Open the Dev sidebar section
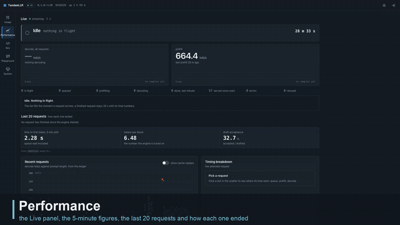 7,45
